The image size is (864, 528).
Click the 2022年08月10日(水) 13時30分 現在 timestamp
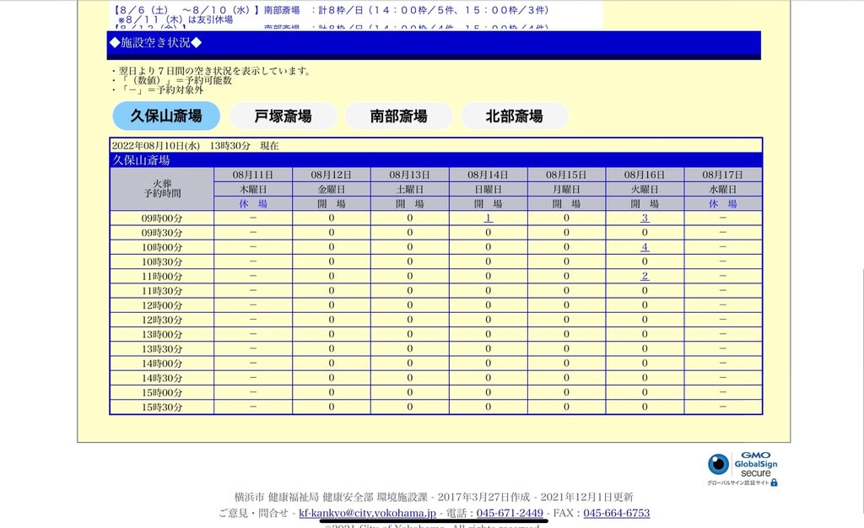click(x=195, y=146)
